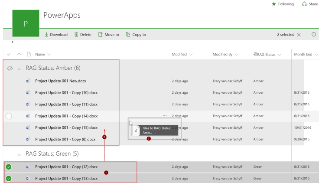Open the info details pane icon

point(313,35)
